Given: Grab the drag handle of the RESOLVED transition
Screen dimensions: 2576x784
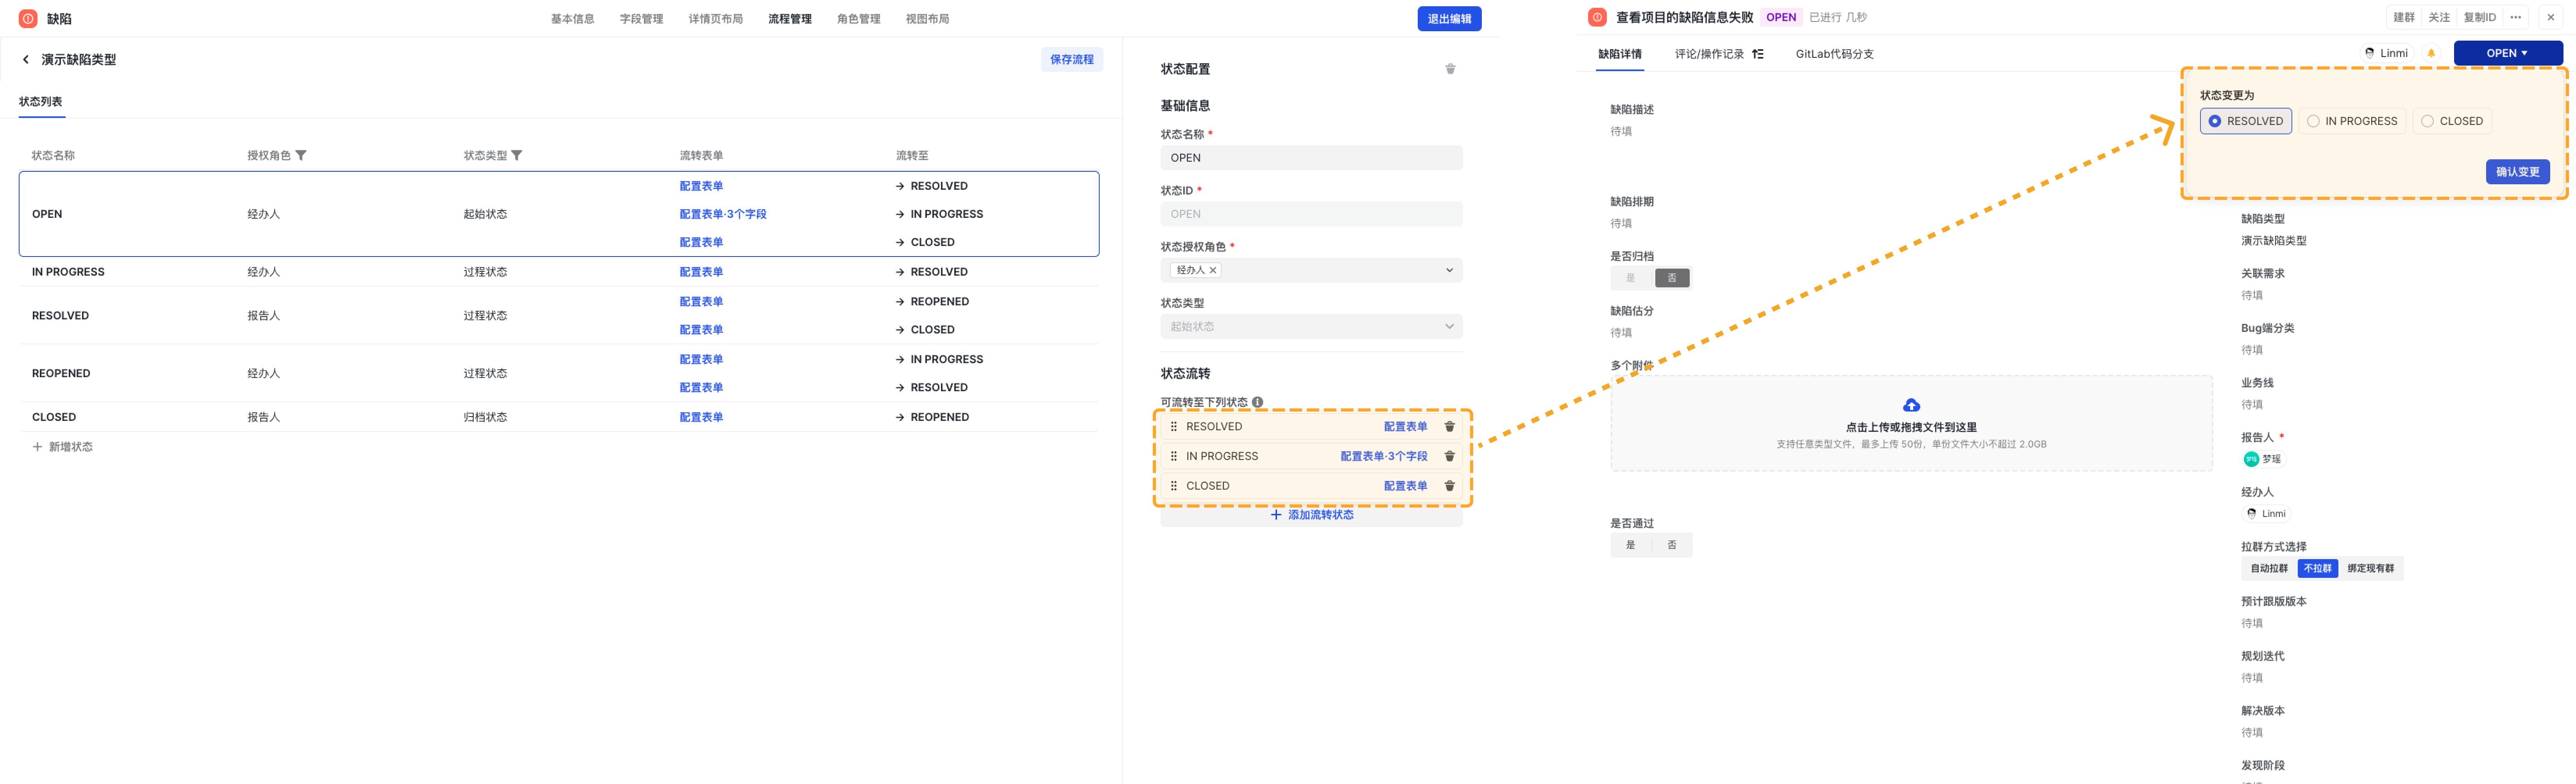Looking at the screenshot, I should pyautogui.click(x=1174, y=426).
